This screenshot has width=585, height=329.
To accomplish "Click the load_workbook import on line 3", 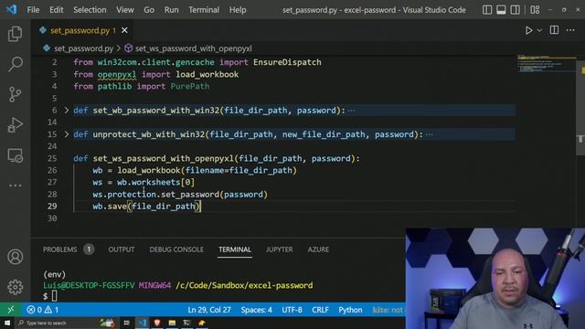I will tap(207, 74).
